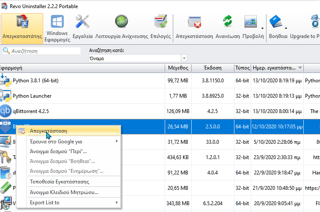The width and height of the screenshot is (320, 212).
Task: Click the 6.5.2.204 version cell
Action: pos(213,203)
